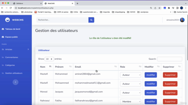Click the browser forward arrow

pyautogui.click(x=6, y=8)
